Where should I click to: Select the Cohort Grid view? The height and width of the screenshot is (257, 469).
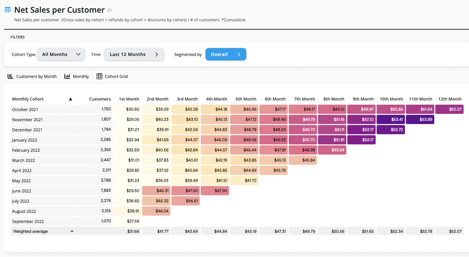[116, 76]
